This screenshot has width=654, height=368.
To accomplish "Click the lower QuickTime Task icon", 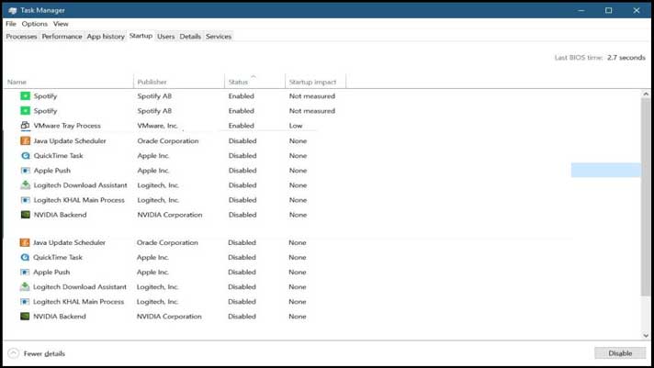I will (25, 257).
